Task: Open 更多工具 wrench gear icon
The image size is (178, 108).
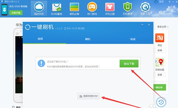Action: (145, 7)
